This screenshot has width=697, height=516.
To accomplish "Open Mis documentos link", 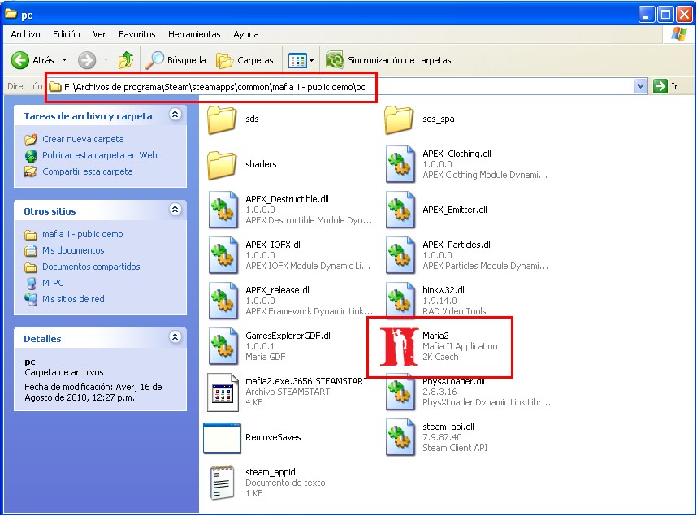I will (73, 250).
